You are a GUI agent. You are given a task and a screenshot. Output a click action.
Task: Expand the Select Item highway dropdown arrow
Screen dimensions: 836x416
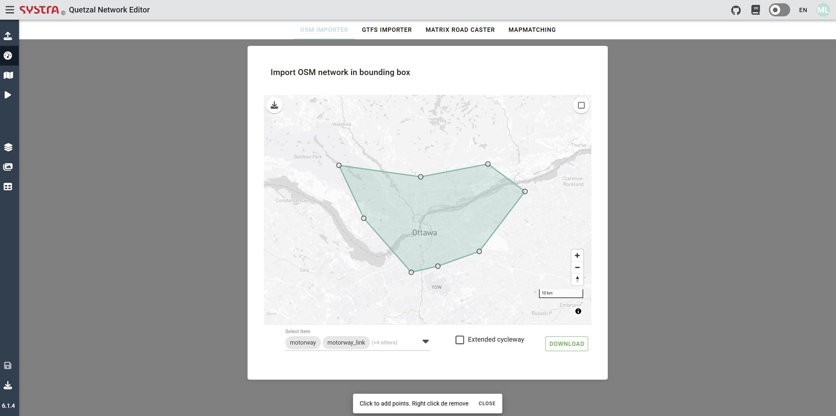click(x=425, y=342)
